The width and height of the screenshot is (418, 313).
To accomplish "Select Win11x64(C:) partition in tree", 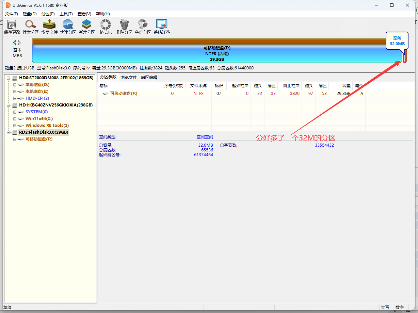I will tap(39, 119).
